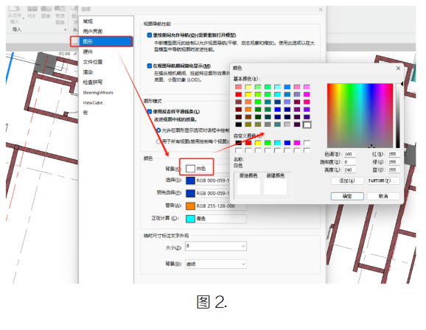Click the 饱和度 saturation input field
Screen dimensions: 426x330
point(349,162)
